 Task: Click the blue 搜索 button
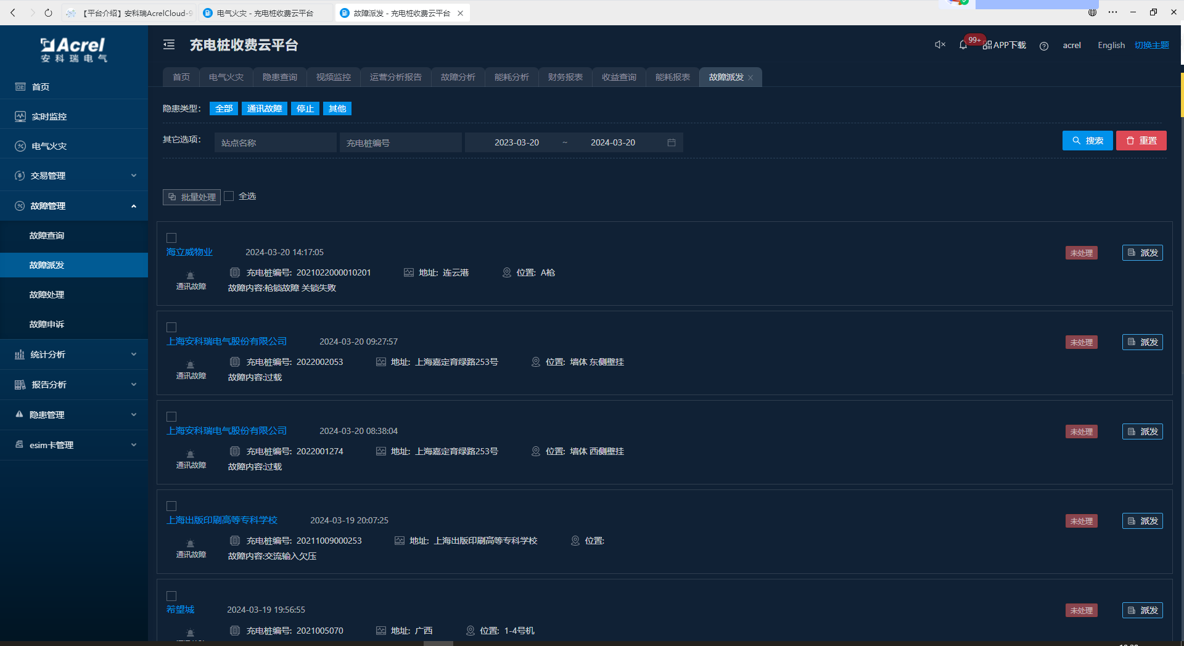1087,141
